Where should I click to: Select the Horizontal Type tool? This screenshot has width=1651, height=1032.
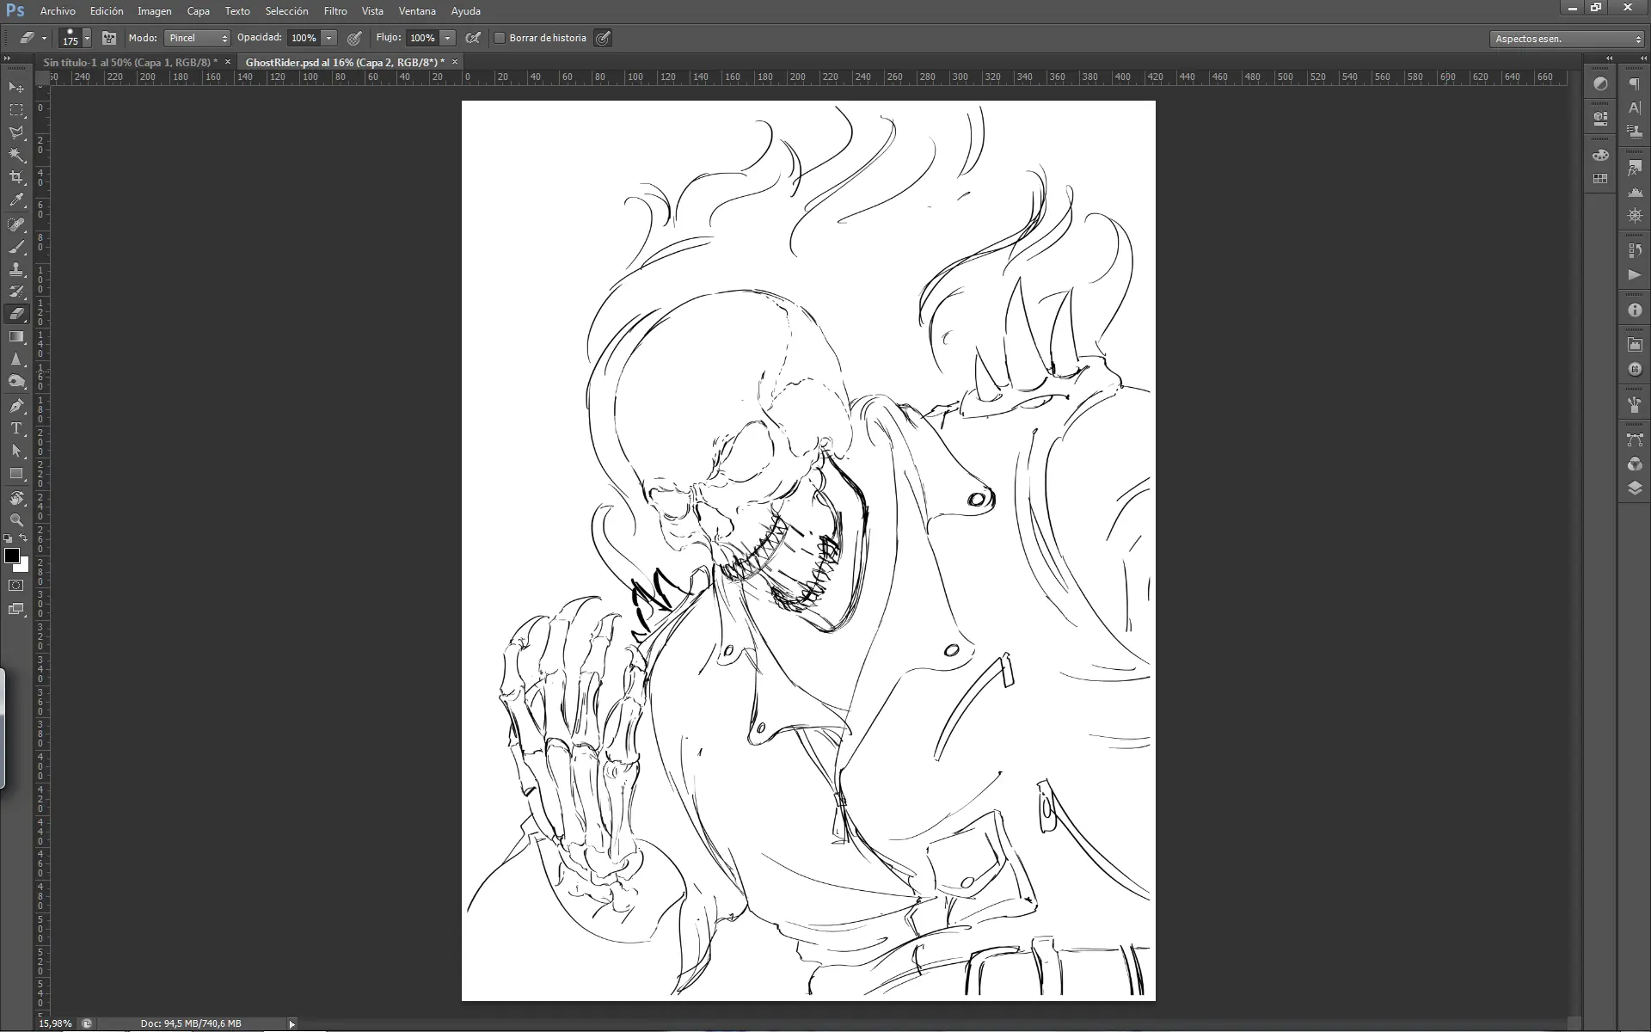(16, 427)
